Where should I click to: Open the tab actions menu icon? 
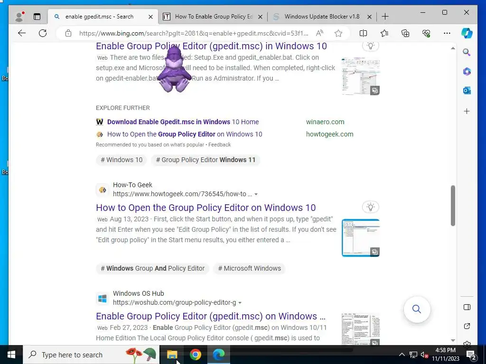pos(37,17)
